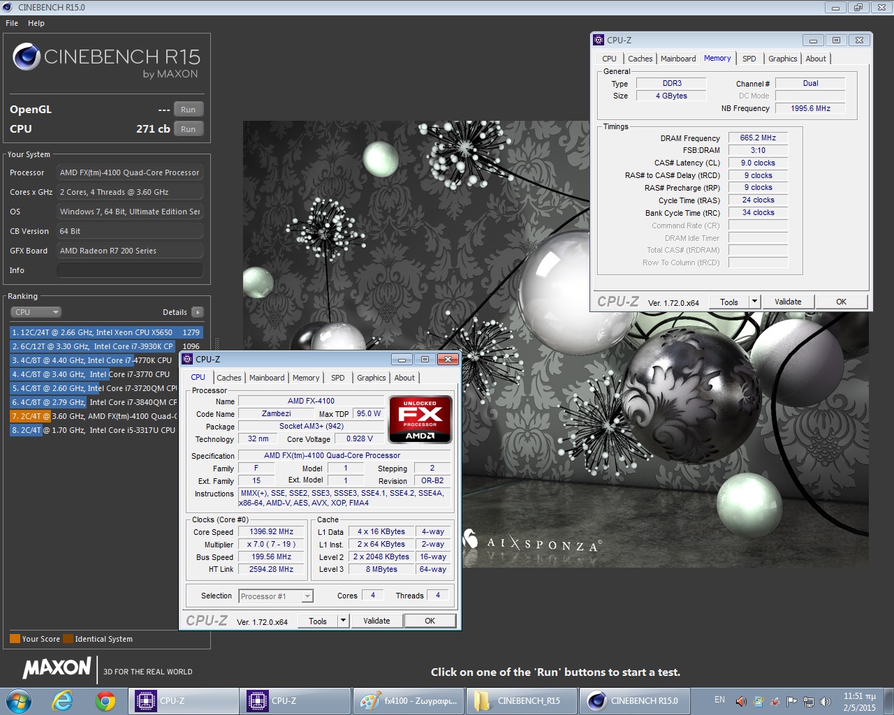
Task: Click the Cinebench title bar app icon
Action: point(8,7)
